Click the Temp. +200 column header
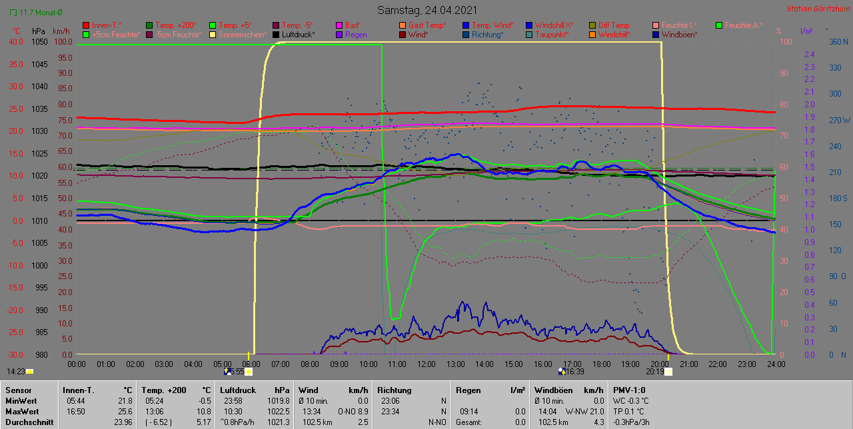853x429 pixels. coord(164,390)
